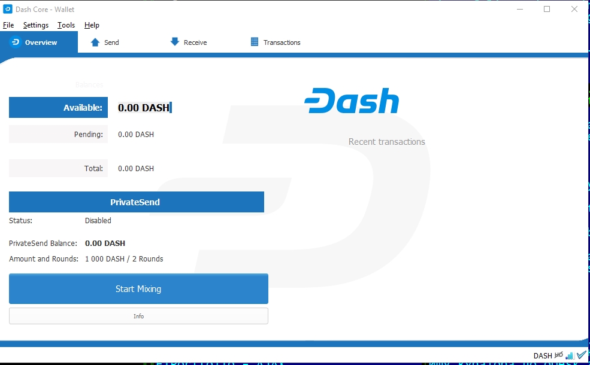Open the Help menu
The width and height of the screenshot is (590, 365).
pyautogui.click(x=92, y=25)
